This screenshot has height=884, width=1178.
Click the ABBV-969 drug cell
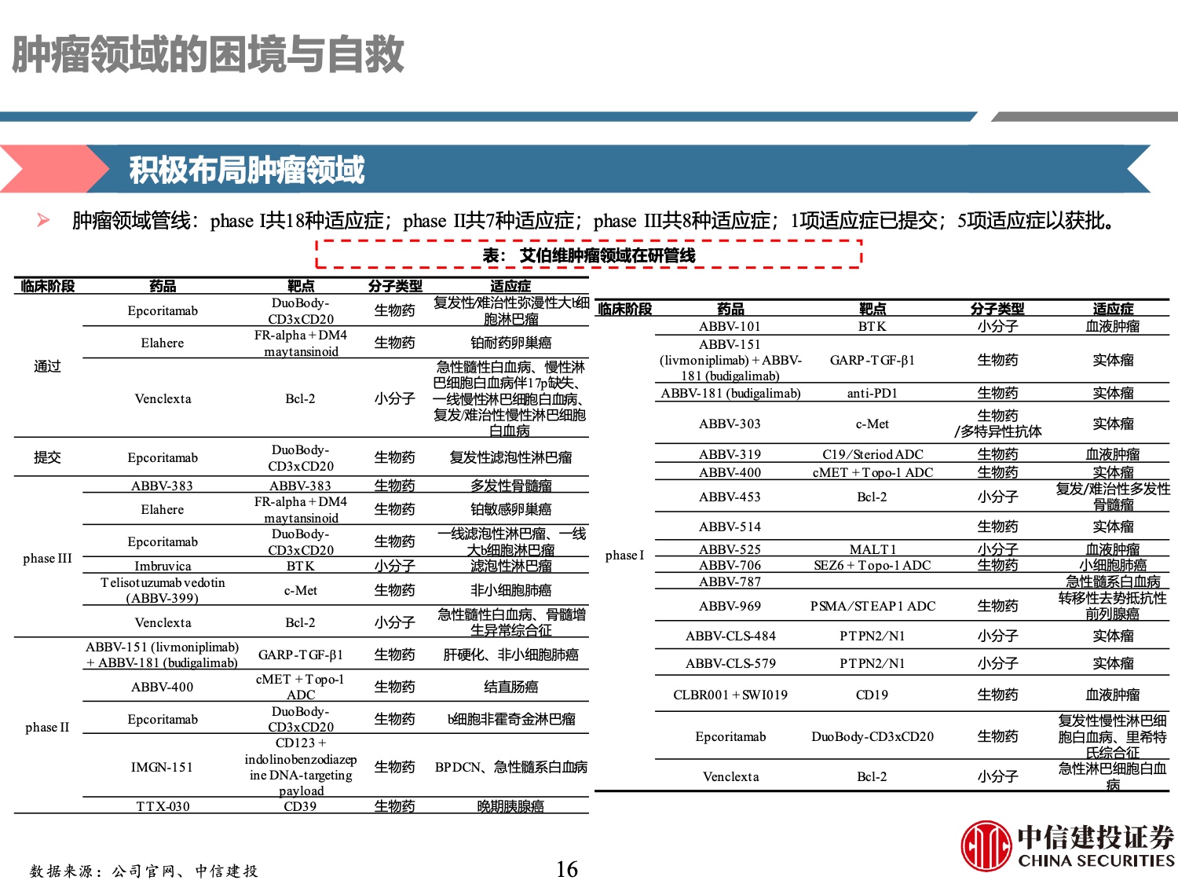point(730,606)
